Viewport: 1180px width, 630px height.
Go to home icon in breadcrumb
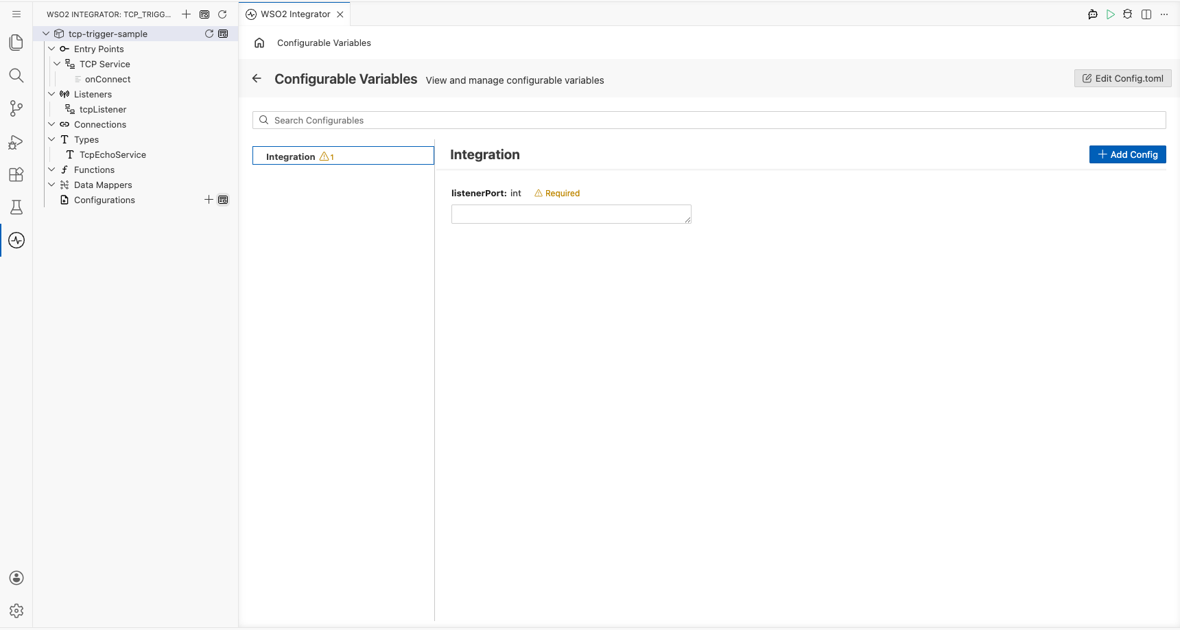[259, 43]
